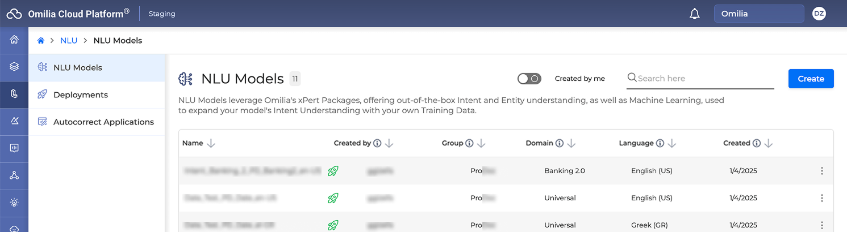
Task: Click the stacked layers icon in the sidebar
Action: coord(14,67)
